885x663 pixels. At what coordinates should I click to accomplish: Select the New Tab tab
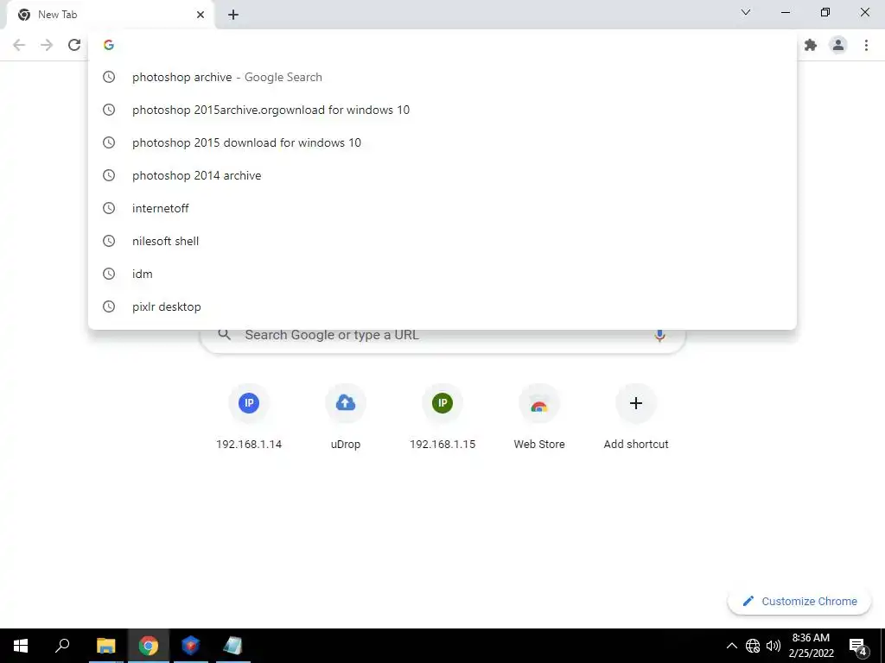coord(110,15)
